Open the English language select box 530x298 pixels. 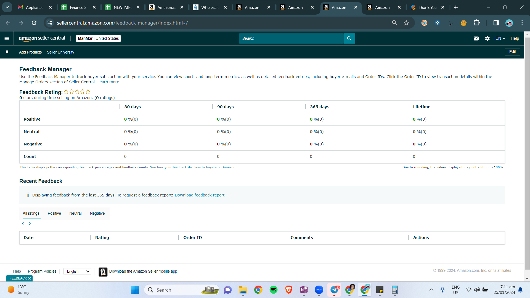point(77,271)
